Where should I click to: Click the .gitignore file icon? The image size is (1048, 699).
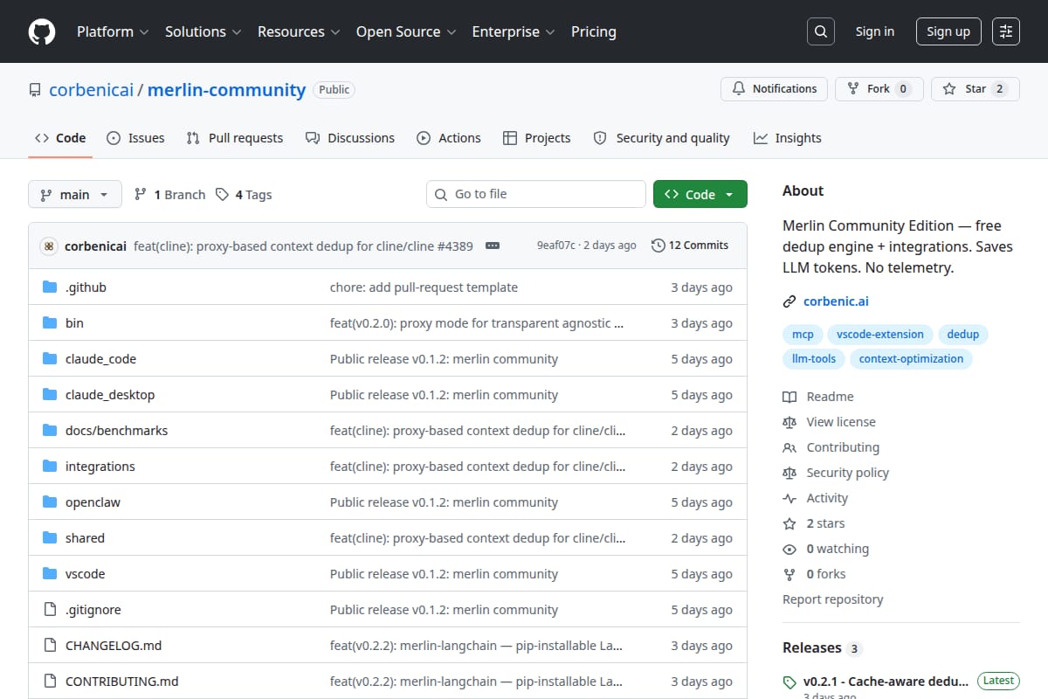[x=50, y=610]
